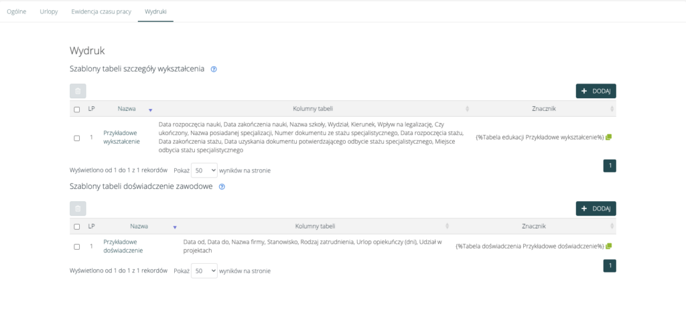Open help icon next to doświadczenie zawodowe heading
This screenshot has height=312, width=686.
tap(222, 187)
